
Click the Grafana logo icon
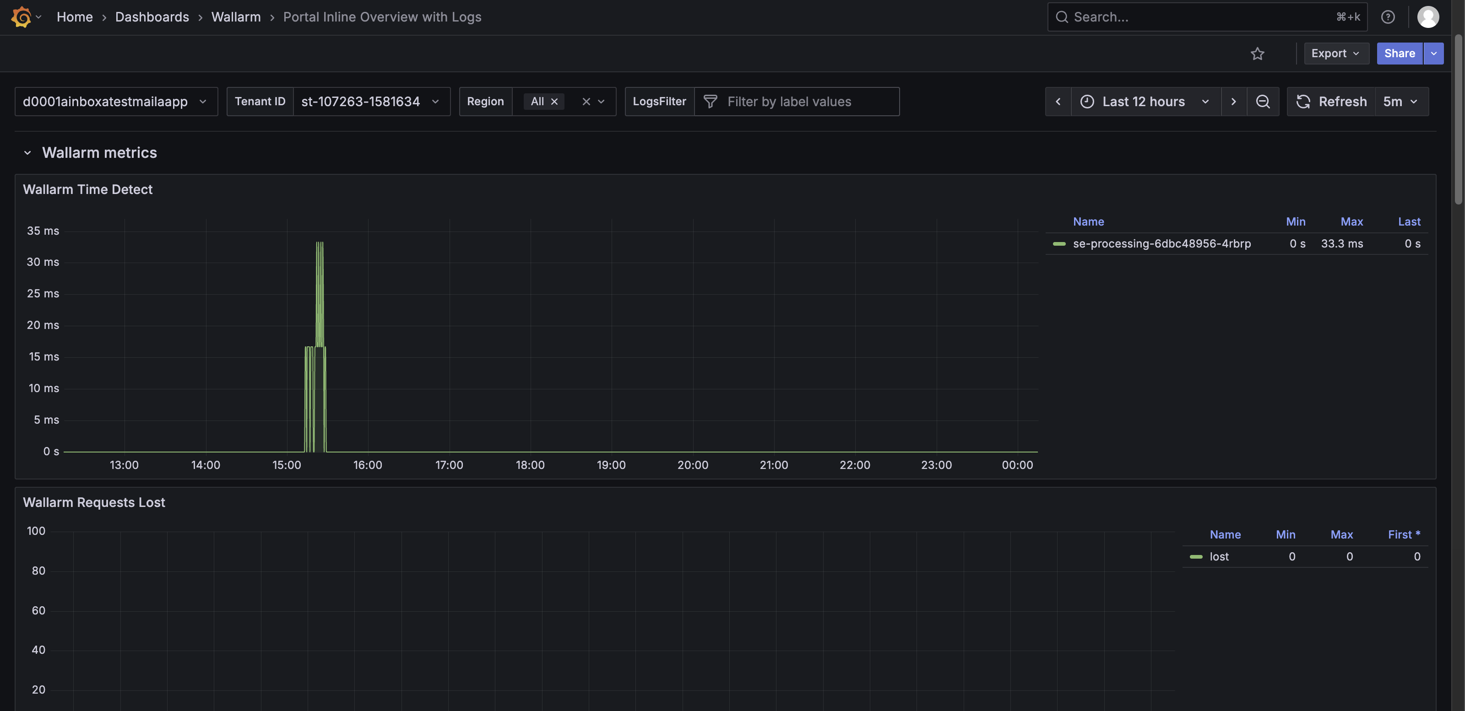pos(21,17)
